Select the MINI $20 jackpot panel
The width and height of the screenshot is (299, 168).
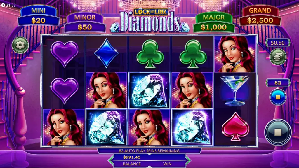pos(38,16)
